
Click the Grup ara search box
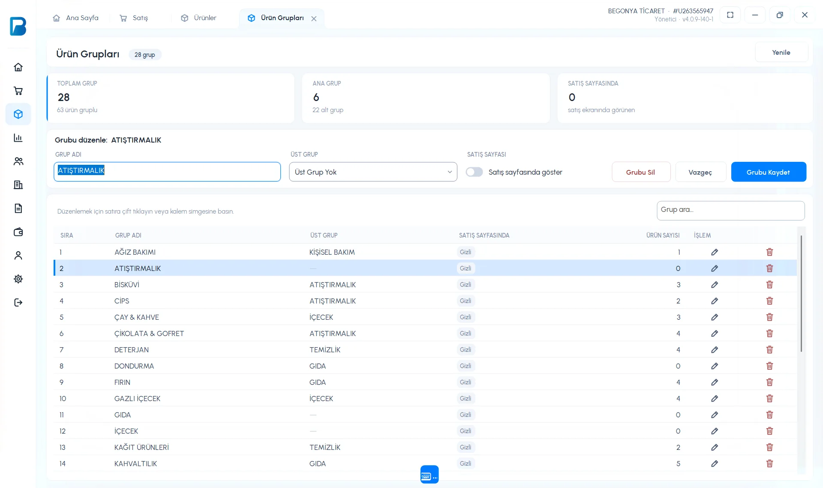pyautogui.click(x=730, y=211)
